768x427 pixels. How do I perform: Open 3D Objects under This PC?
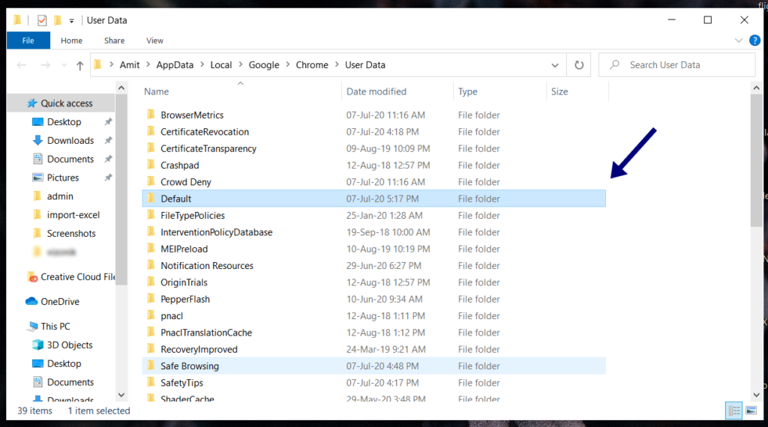tap(70, 345)
